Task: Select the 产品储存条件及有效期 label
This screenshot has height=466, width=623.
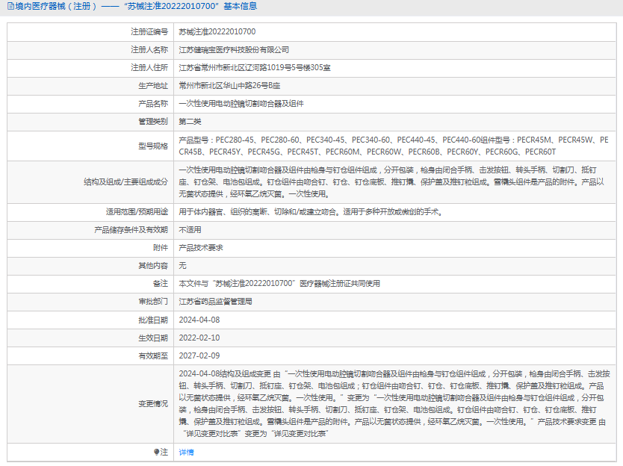Action: [131, 229]
